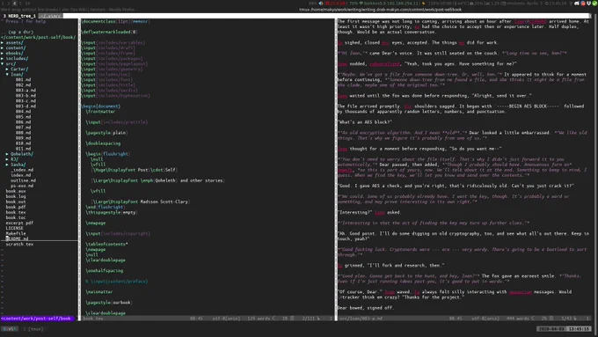Image resolution: width=598 pixels, height=337 pixels.
Task: Open book.tex in the tree
Action: 16,213
